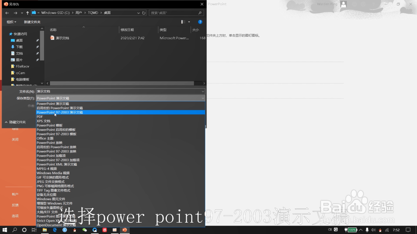Choose PowerPoint 97-2003 演示文稿 format
The image size is (417, 234).
point(121,112)
